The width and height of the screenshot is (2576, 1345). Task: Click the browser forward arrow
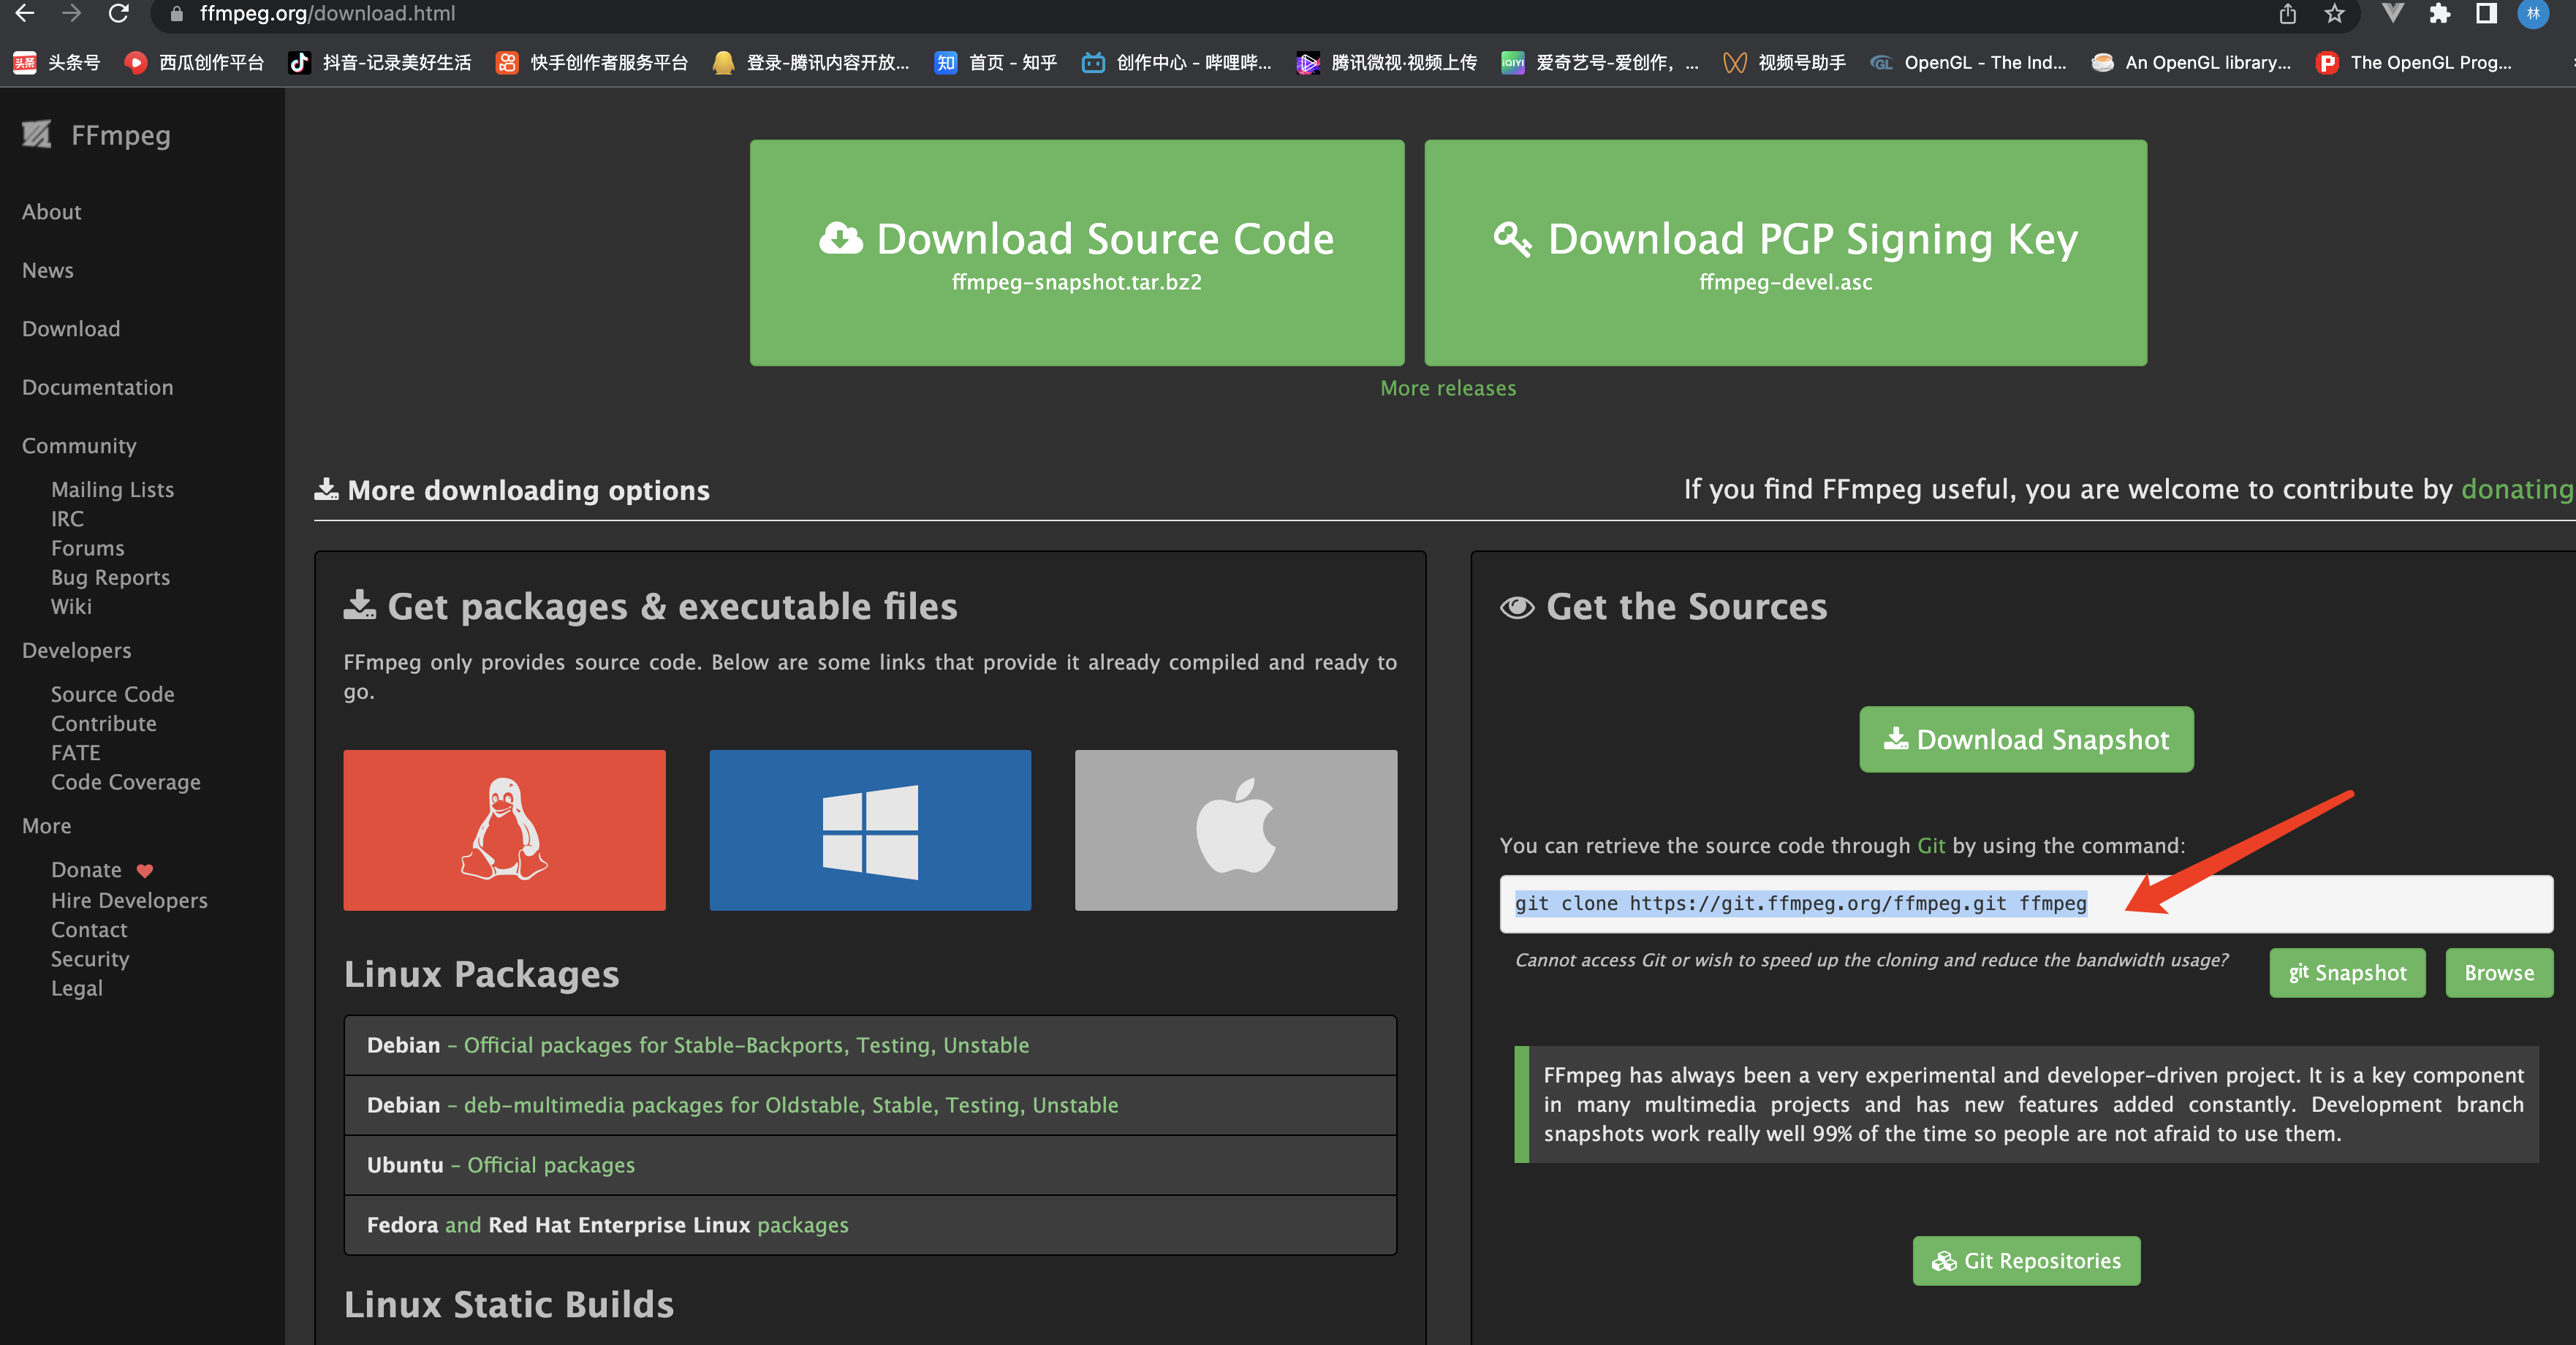pos(71,13)
